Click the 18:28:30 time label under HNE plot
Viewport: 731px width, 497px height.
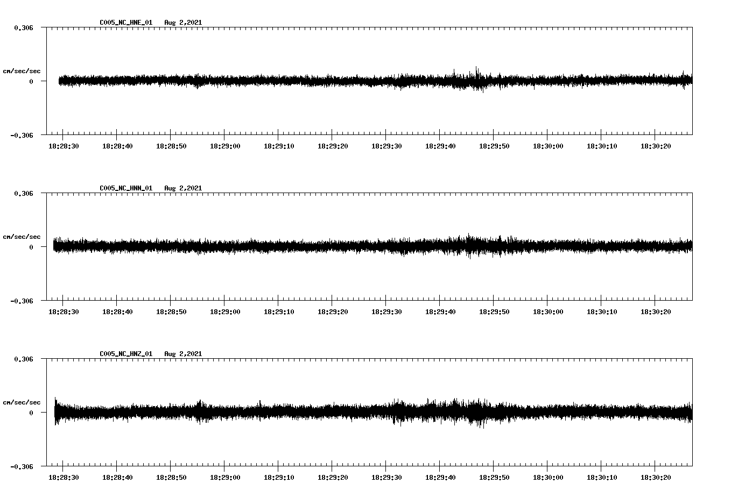(x=64, y=146)
